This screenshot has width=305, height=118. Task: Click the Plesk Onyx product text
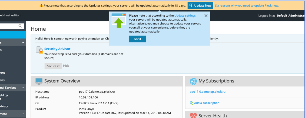click(86, 109)
